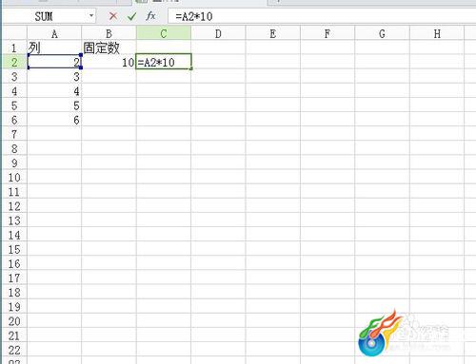The width and height of the screenshot is (476, 364).
Task: Cancel formula entry with red X
Action: [x=113, y=16]
